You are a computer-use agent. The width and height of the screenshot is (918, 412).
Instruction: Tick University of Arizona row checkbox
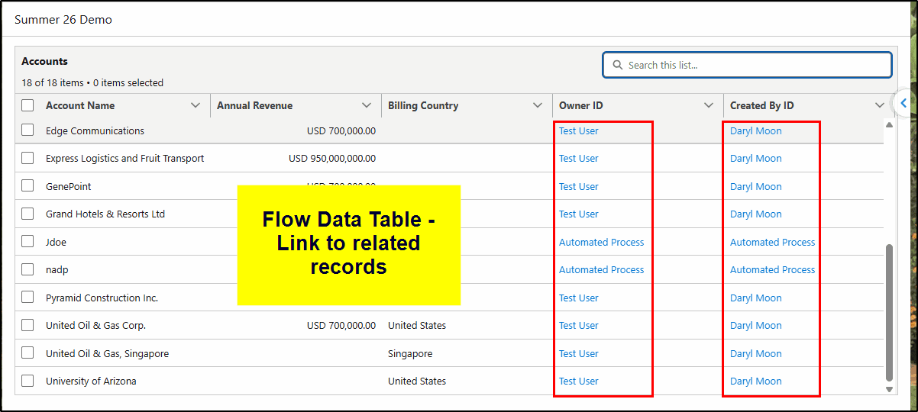(x=27, y=381)
